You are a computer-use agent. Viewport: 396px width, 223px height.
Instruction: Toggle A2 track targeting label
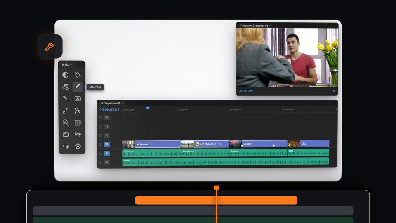(106, 162)
